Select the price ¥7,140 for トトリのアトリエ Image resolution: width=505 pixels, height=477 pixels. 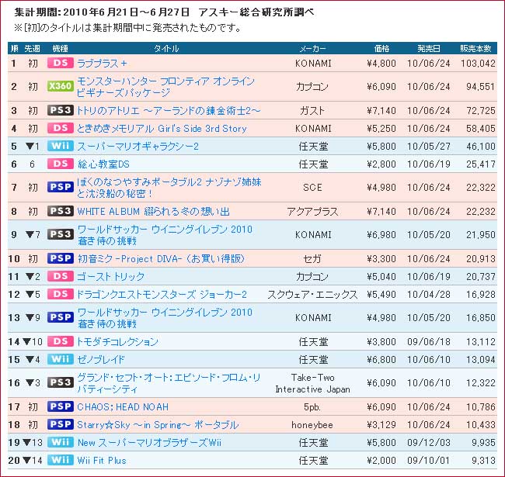coord(381,111)
